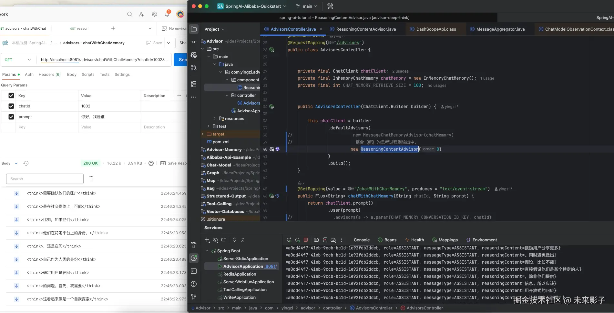Screen dimensions: 614x313
Task: Open the main branch dropdown
Action: (x=307, y=6)
